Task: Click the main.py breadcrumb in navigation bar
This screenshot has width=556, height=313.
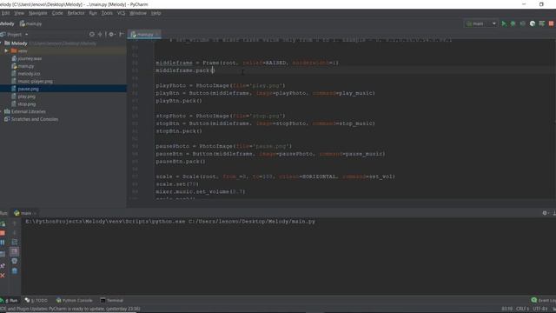Action: pos(31,23)
